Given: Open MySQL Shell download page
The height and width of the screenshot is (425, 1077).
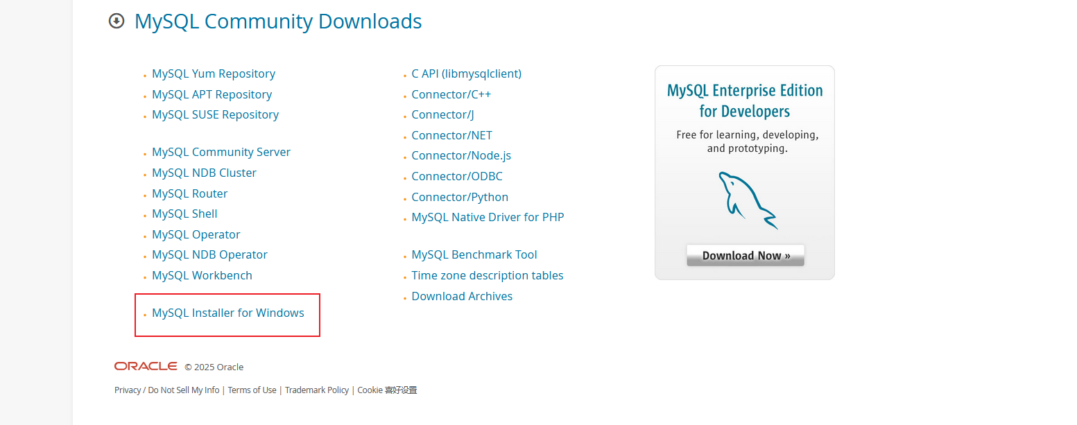Looking at the screenshot, I should [x=184, y=214].
